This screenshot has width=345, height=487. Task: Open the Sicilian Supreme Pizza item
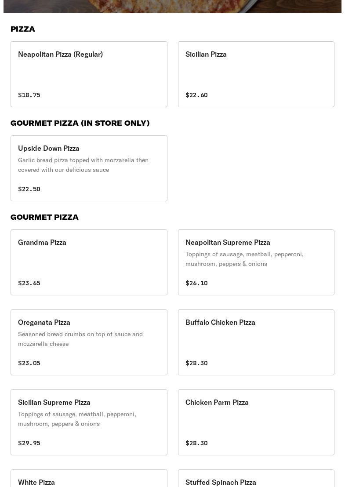(x=89, y=422)
